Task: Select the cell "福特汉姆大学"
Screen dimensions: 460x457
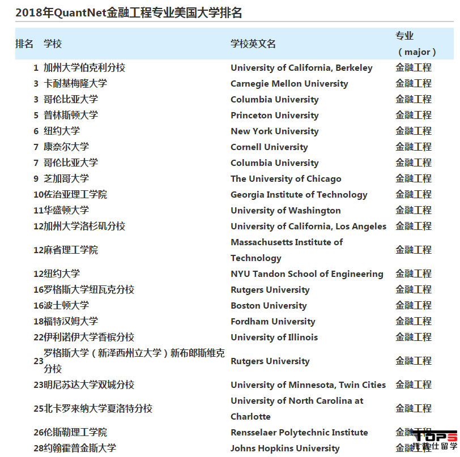Action: (71, 321)
